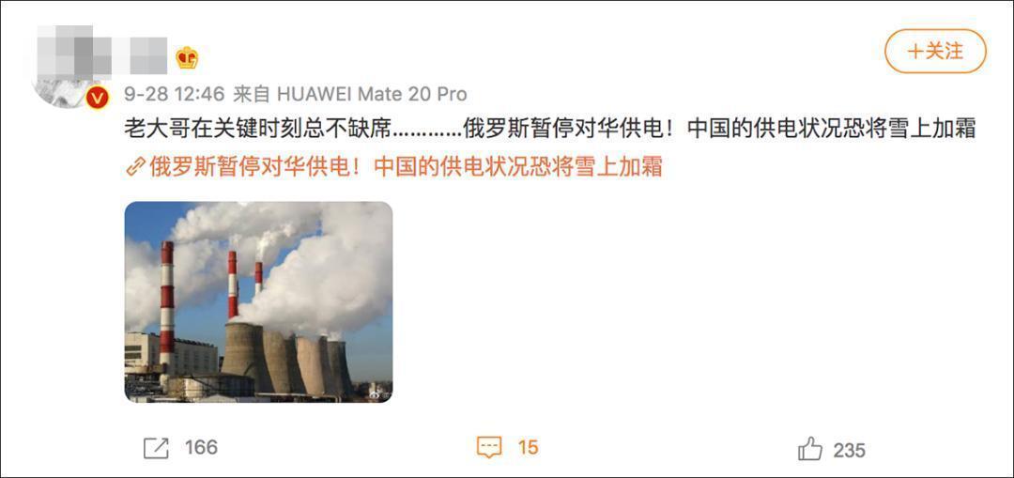Click the comment count 15
The width and height of the screenshot is (1014, 478).
(528, 448)
